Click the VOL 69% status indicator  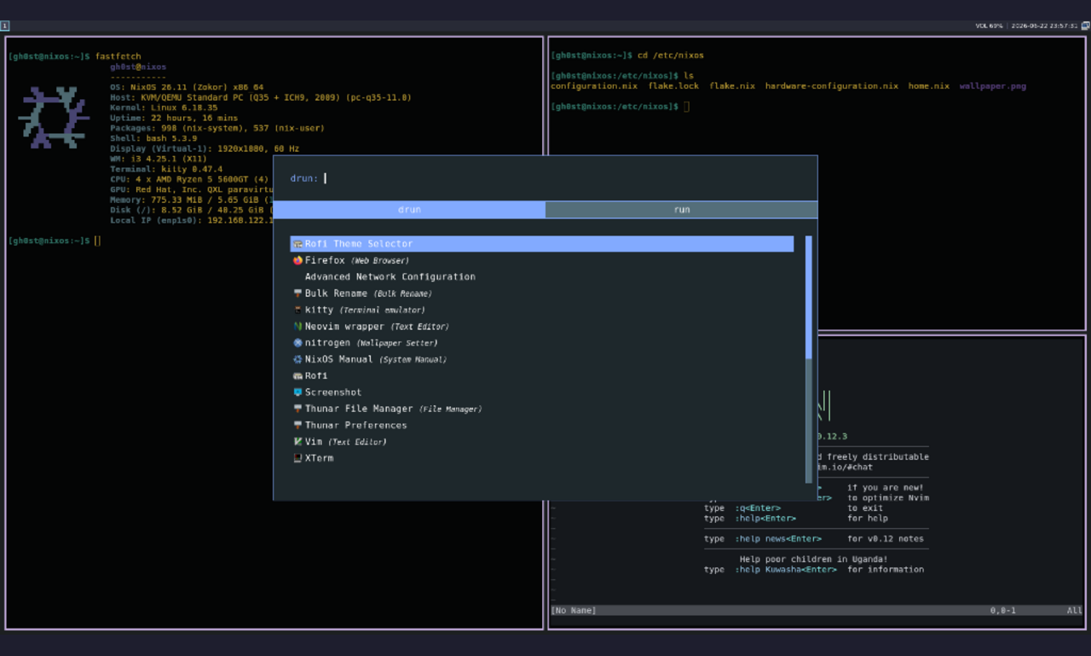coord(989,26)
